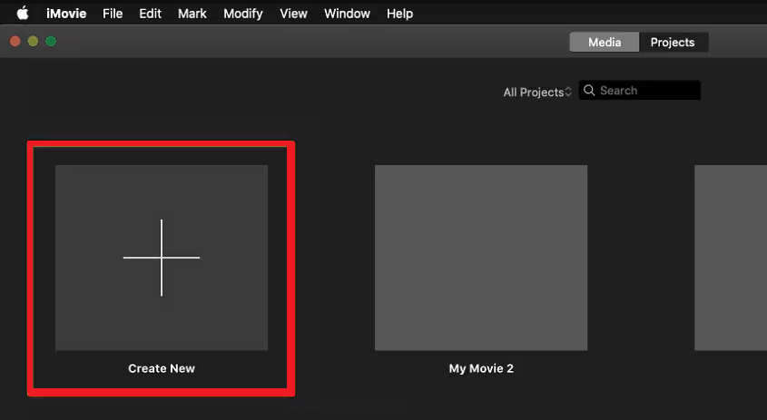The width and height of the screenshot is (767, 420).
Task: Switch to the Projects tab
Action: (674, 42)
